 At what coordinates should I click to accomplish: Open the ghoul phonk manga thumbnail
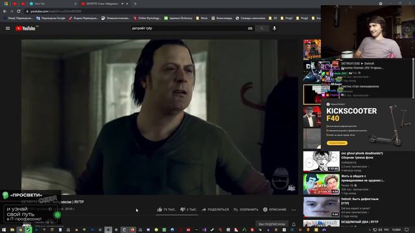322,161
